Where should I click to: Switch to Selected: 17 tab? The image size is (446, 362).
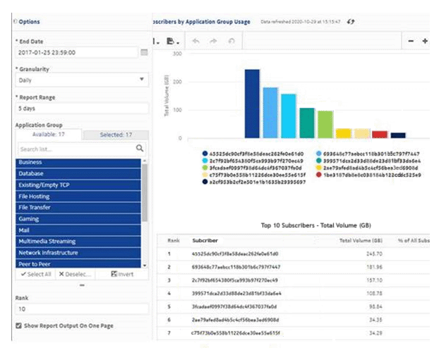coord(115,135)
